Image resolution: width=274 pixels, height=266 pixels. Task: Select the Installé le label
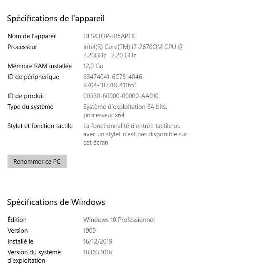(20, 241)
